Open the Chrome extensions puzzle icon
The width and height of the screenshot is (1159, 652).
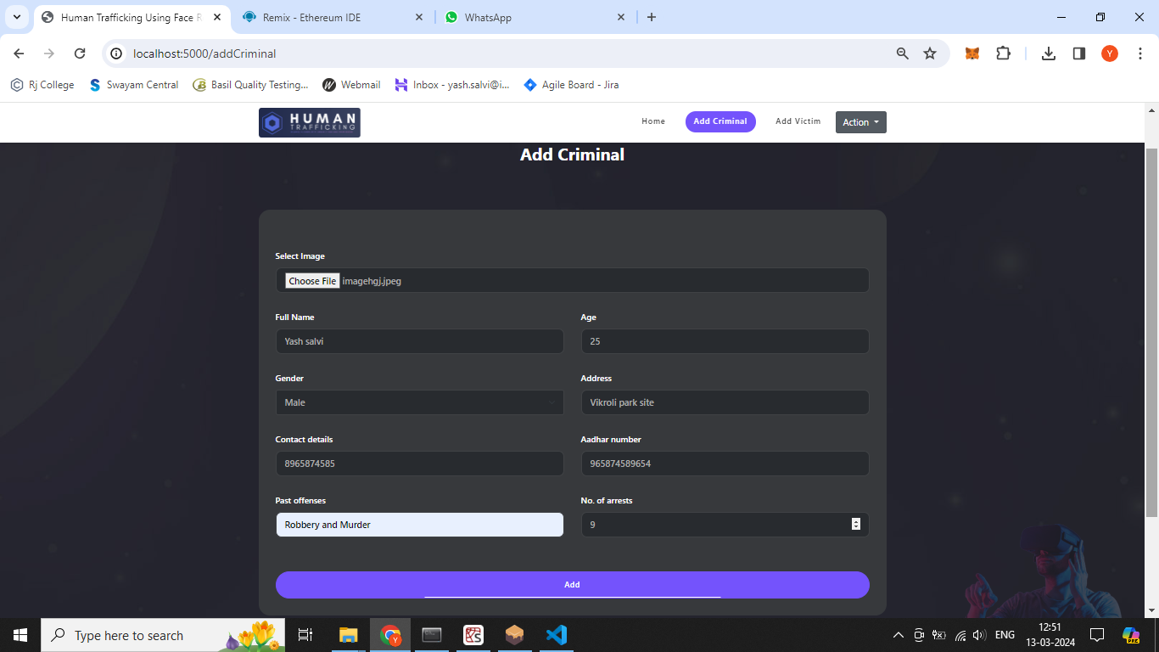click(x=1003, y=53)
